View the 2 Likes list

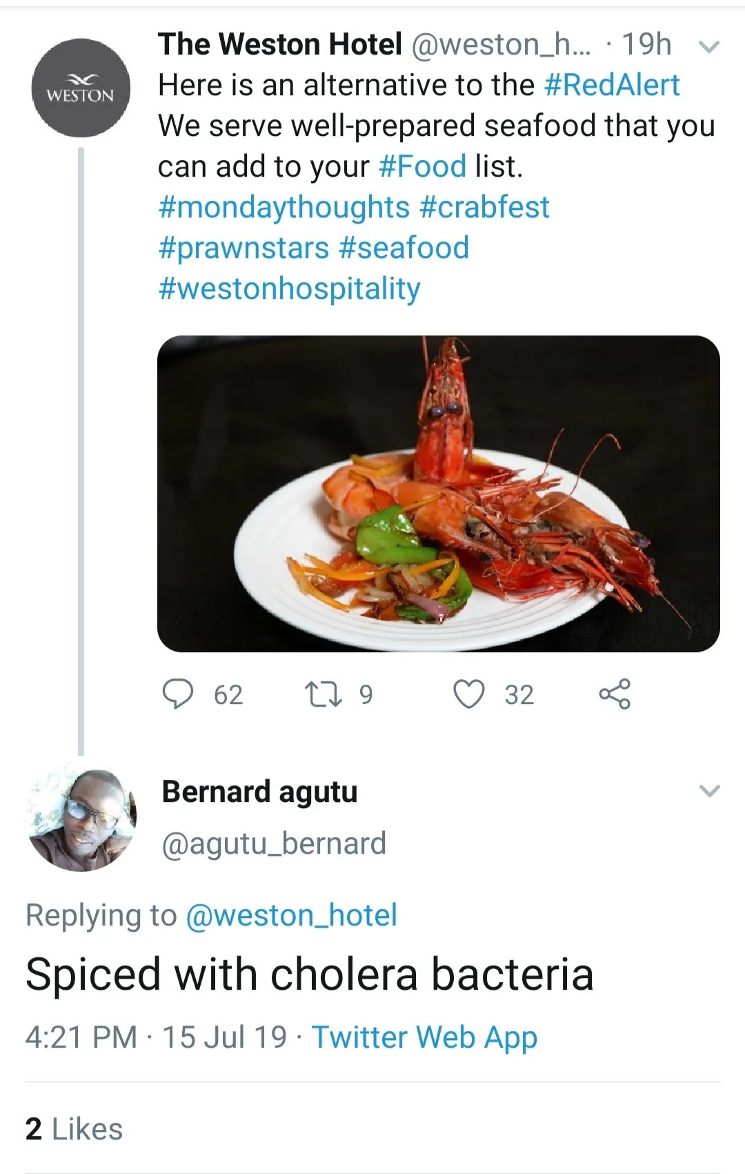(x=74, y=1130)
